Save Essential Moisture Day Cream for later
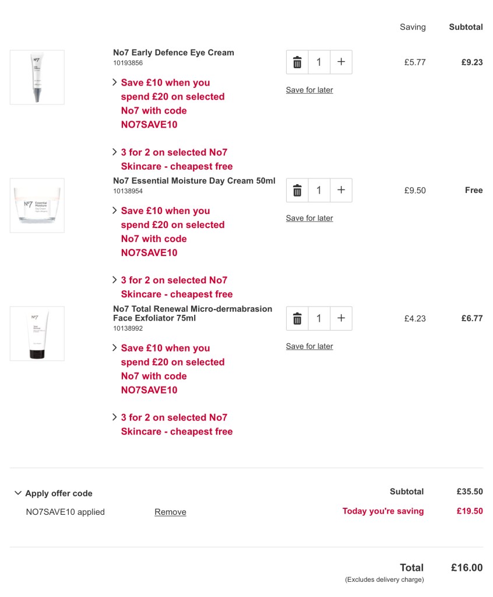Image resolution: width=493 pixels, height=597 pixels. pos(309,218)
